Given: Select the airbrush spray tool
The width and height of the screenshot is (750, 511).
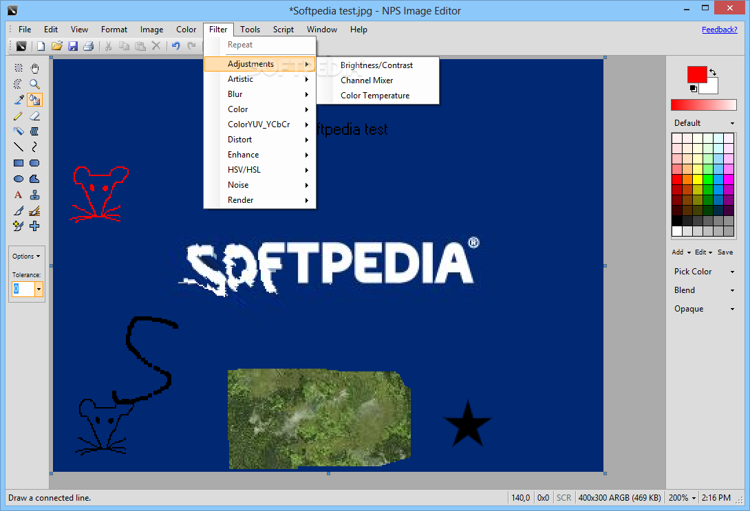Looking at the screenshot, I should (18, 131).
